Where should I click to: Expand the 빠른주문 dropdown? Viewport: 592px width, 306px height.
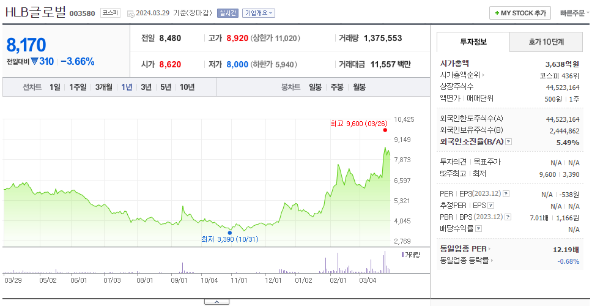575,13
